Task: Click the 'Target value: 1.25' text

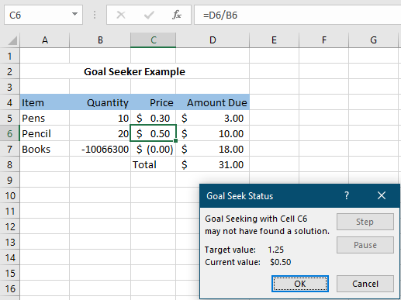Action: tap(244, 250)
